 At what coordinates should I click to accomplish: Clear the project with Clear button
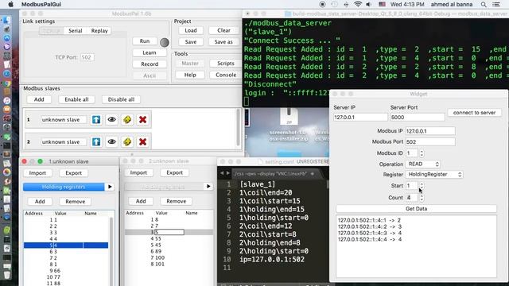point(224,30)
